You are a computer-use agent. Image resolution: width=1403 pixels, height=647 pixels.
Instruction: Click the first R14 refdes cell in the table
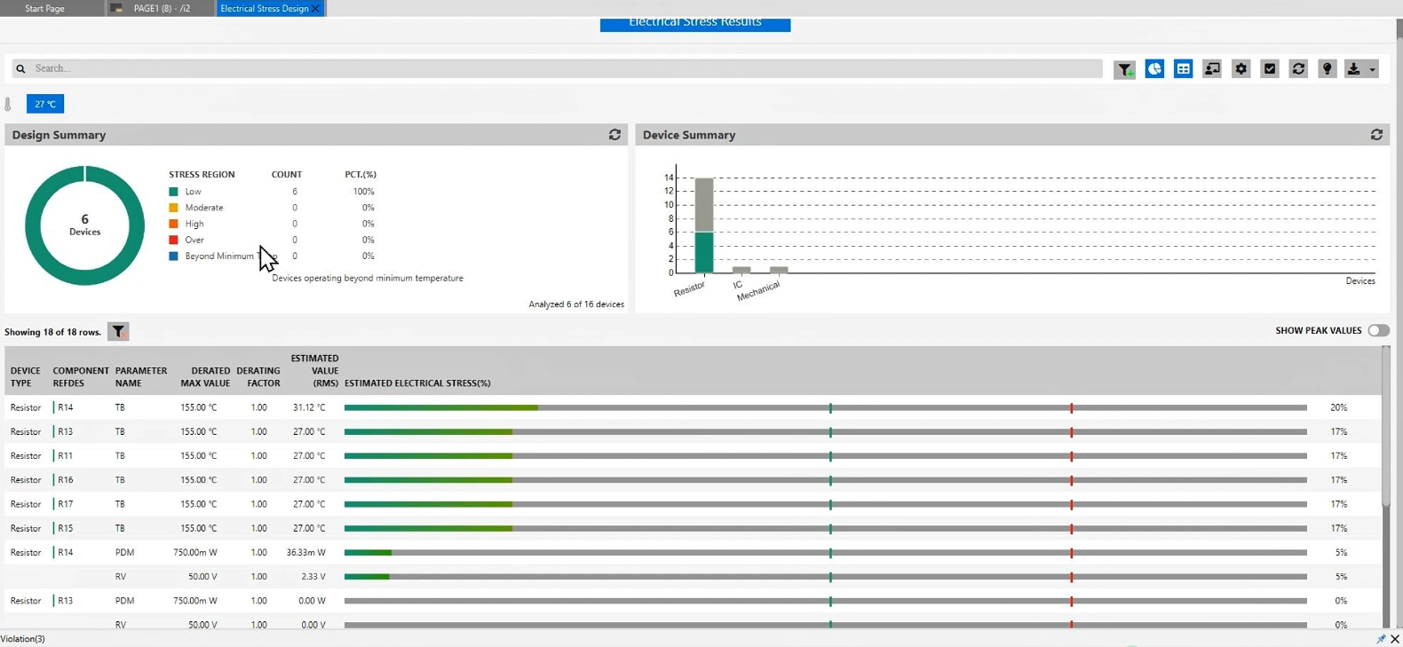(66, 407)
